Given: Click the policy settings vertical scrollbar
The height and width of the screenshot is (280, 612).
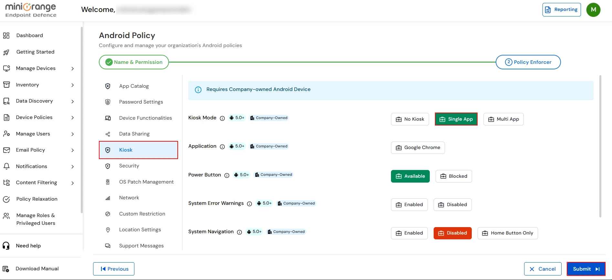Looking at the screenshot, I should pyautogui.click(x=600, y=145).
